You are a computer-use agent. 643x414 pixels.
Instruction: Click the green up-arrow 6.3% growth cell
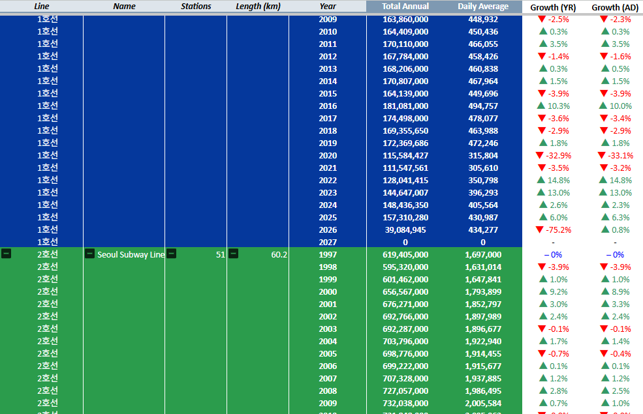click(615, 218)
